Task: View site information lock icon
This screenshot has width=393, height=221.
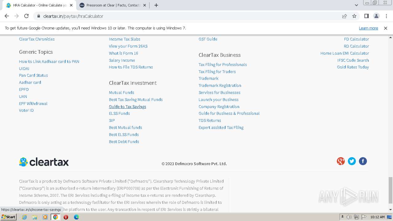Action: 39,16
